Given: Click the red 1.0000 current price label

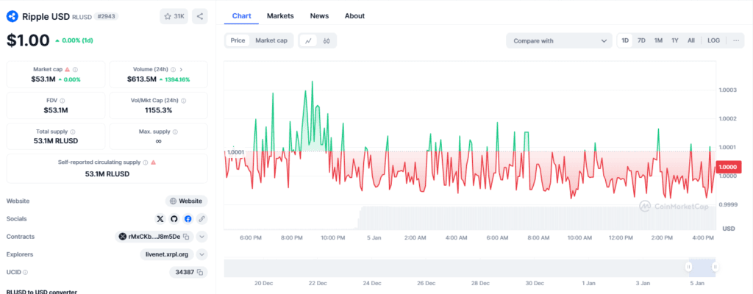Looking at the screenshot, I should (729, 167).
